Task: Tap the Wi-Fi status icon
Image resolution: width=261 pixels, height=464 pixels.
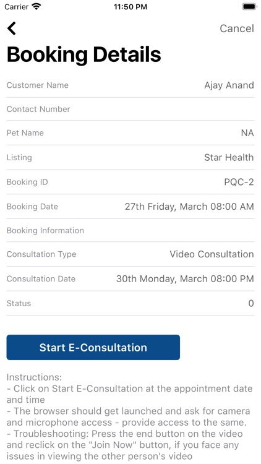Action: click(x=36, y=7)
